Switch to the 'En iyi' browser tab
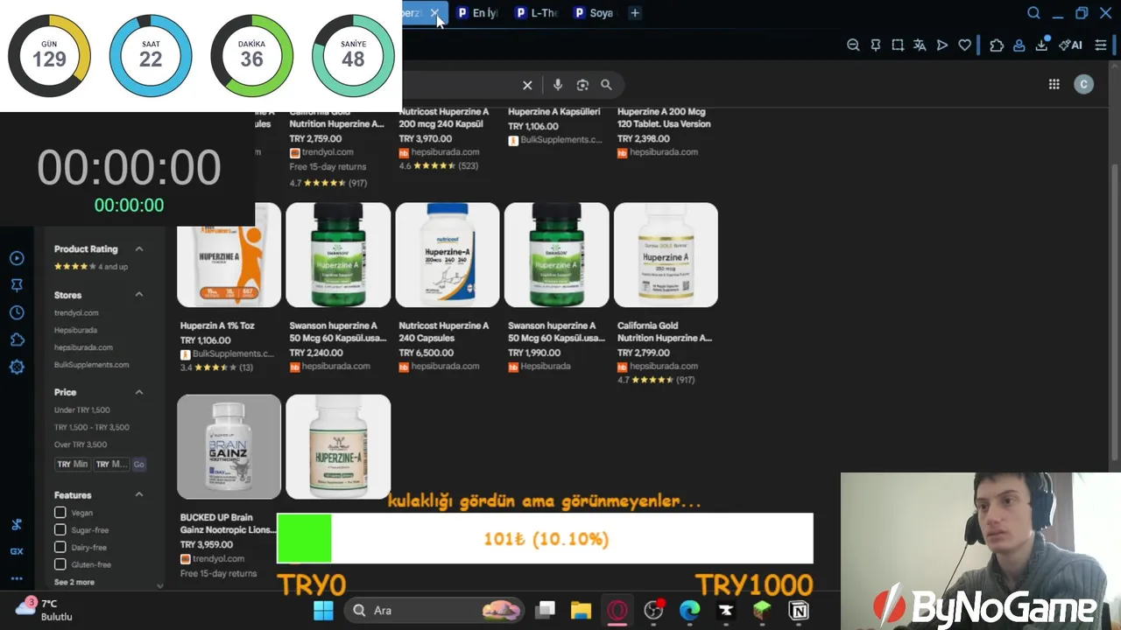Viewport: 1121px width, 630px height. (476, 13)
